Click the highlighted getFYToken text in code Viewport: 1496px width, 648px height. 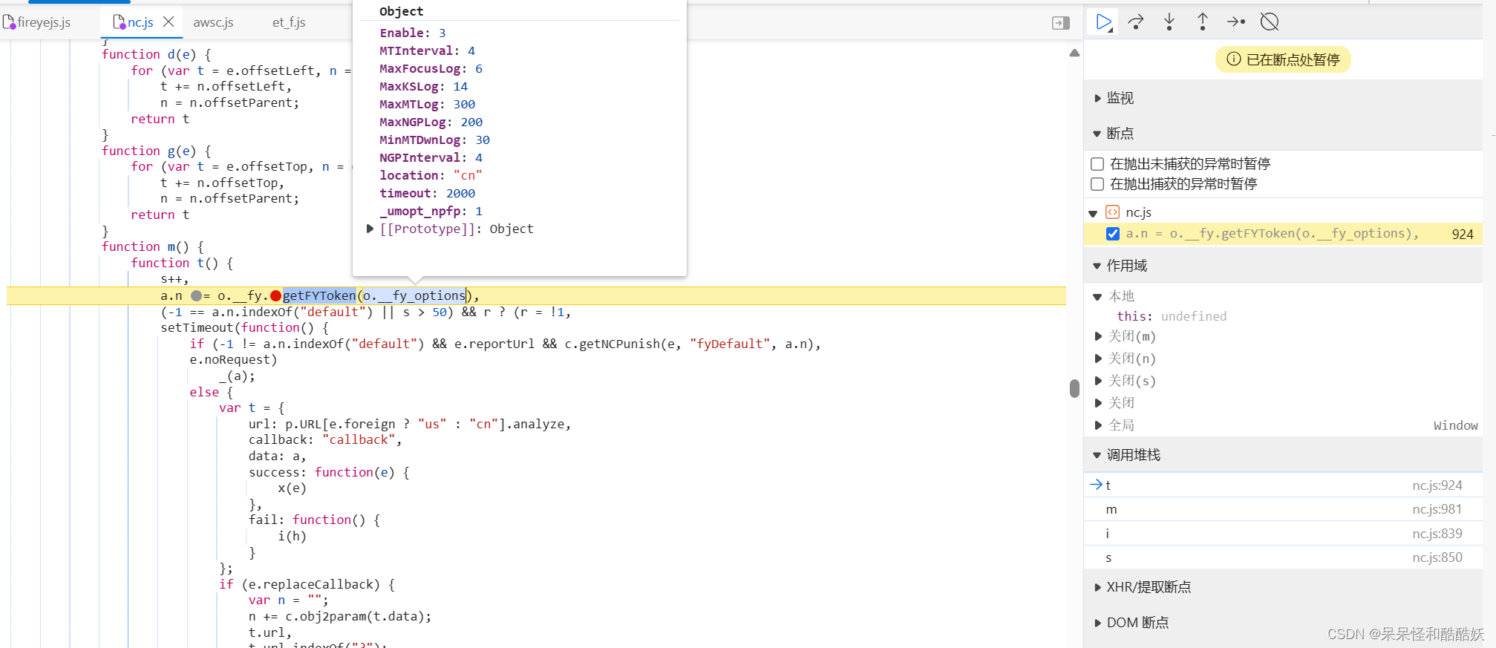(x=319, y=295)
